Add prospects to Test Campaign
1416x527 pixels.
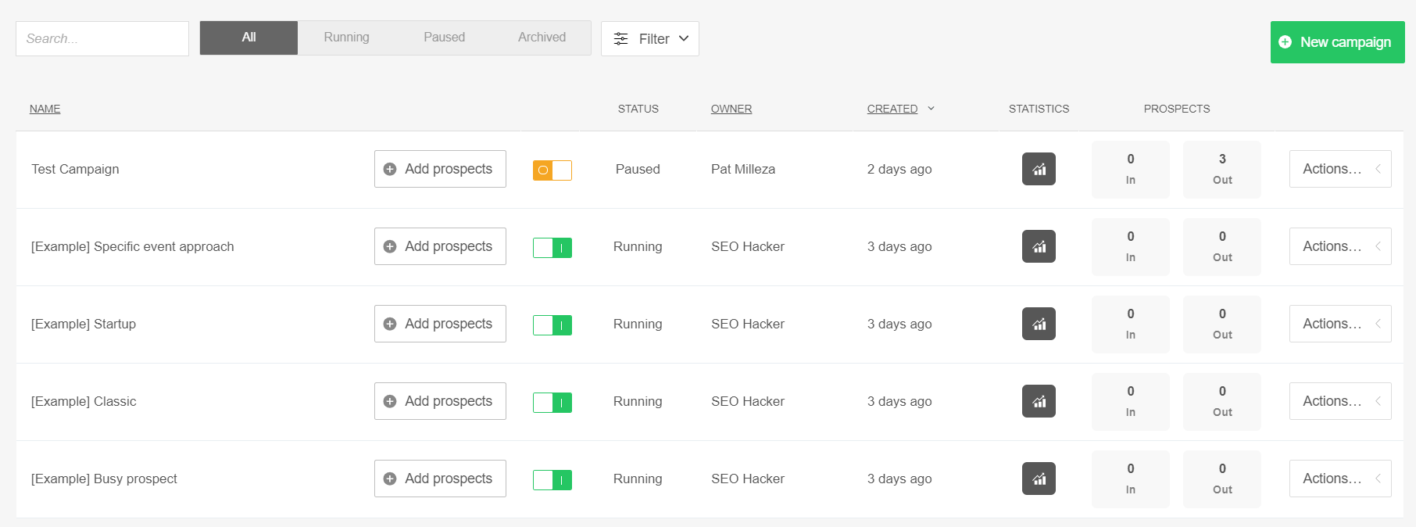coord(440,169)
